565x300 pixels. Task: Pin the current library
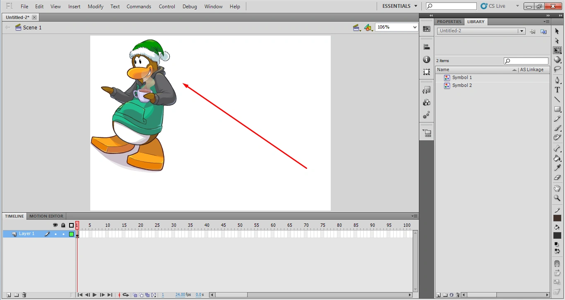[533, 31]
